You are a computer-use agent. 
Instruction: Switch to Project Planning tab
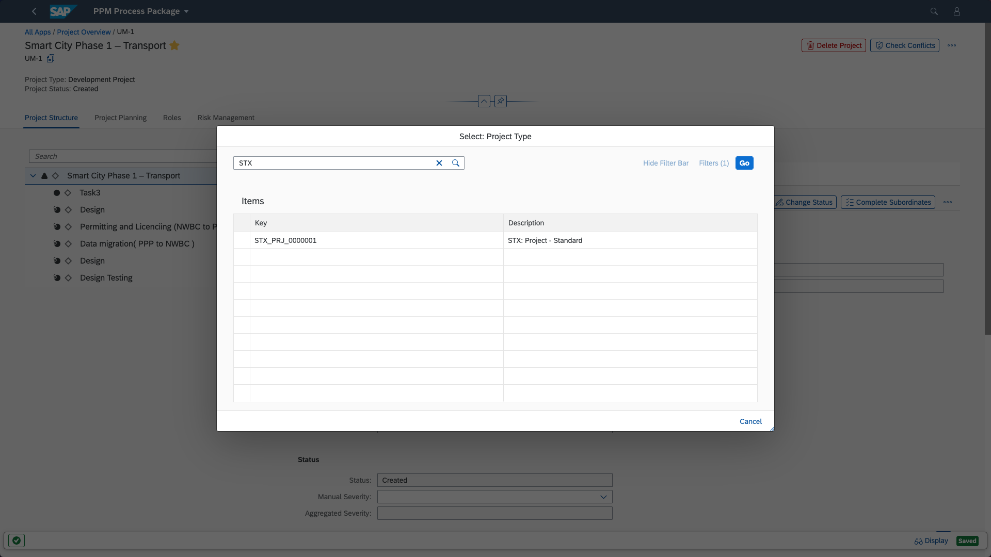point(120,118)
